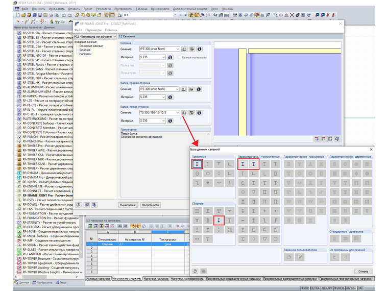Select rolled channel section type

(x=208, y=164)
